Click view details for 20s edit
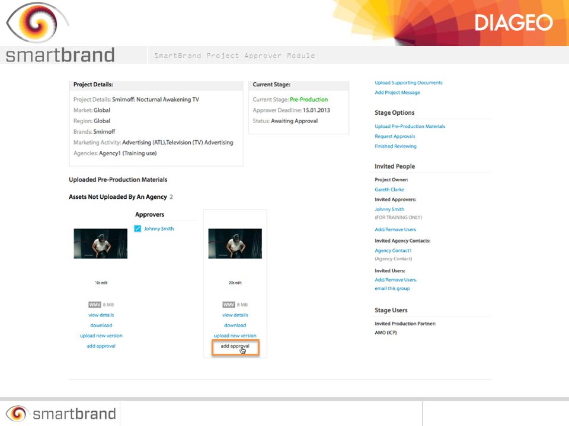 235,315
